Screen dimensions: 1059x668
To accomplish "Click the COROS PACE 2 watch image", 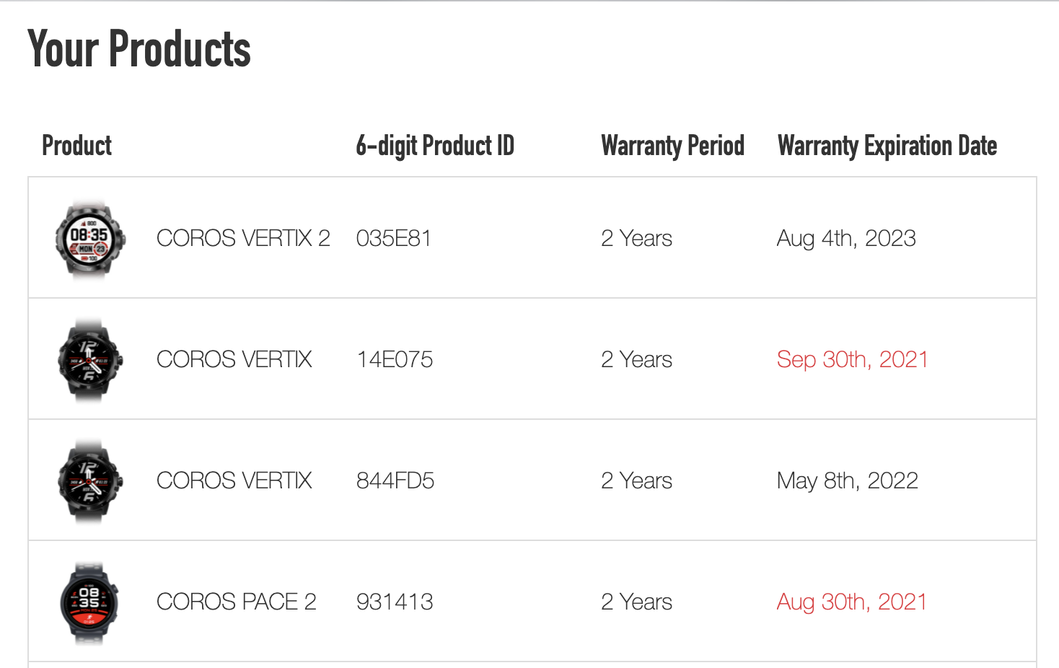I will pos(90,602).
